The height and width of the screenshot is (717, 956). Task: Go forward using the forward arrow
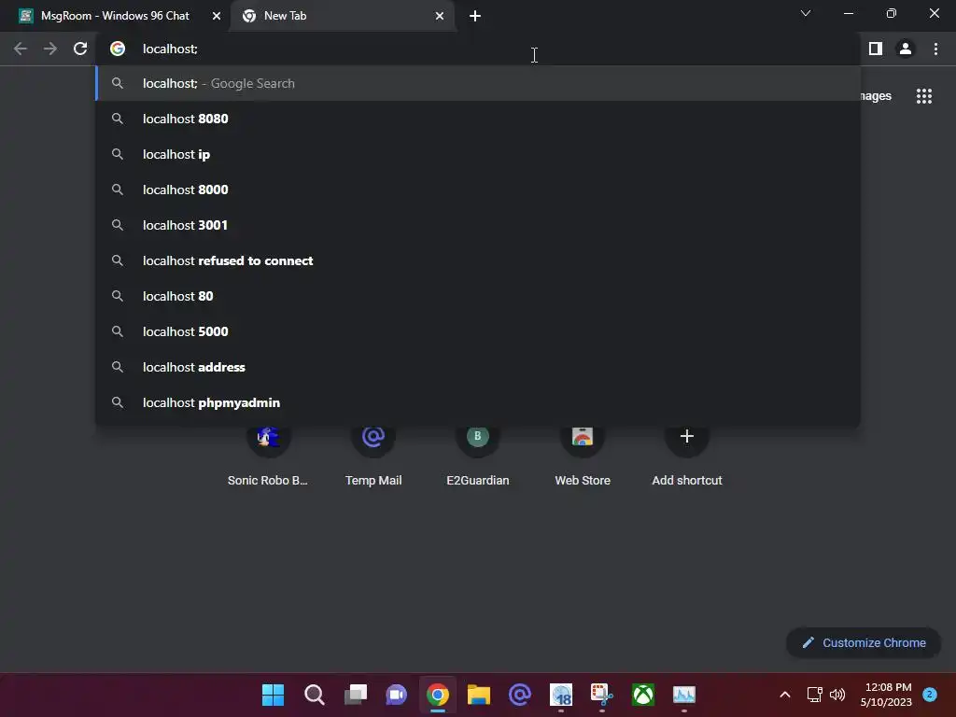click(50, 49)
